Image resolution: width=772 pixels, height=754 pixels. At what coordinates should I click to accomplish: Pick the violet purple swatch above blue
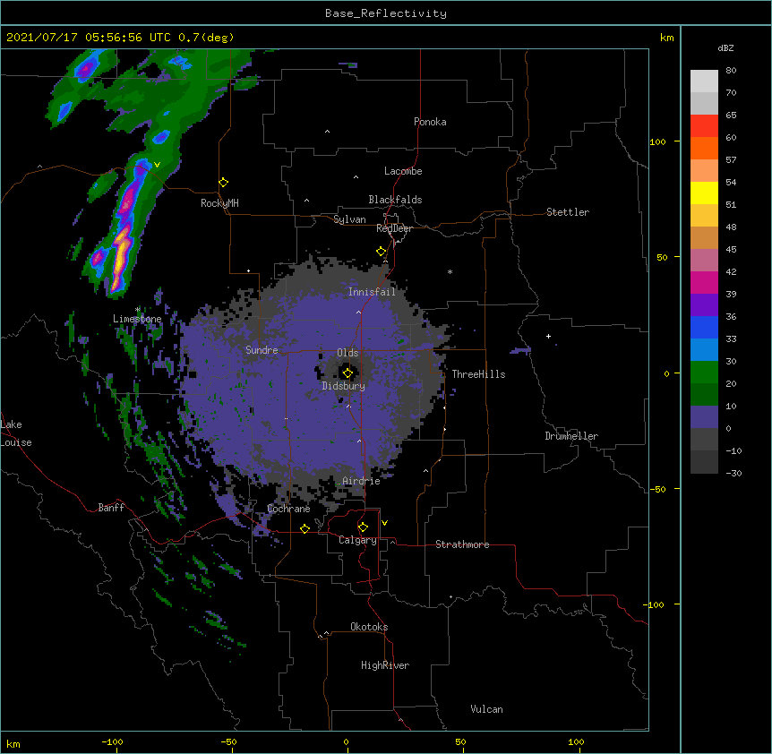click(704, 305)
